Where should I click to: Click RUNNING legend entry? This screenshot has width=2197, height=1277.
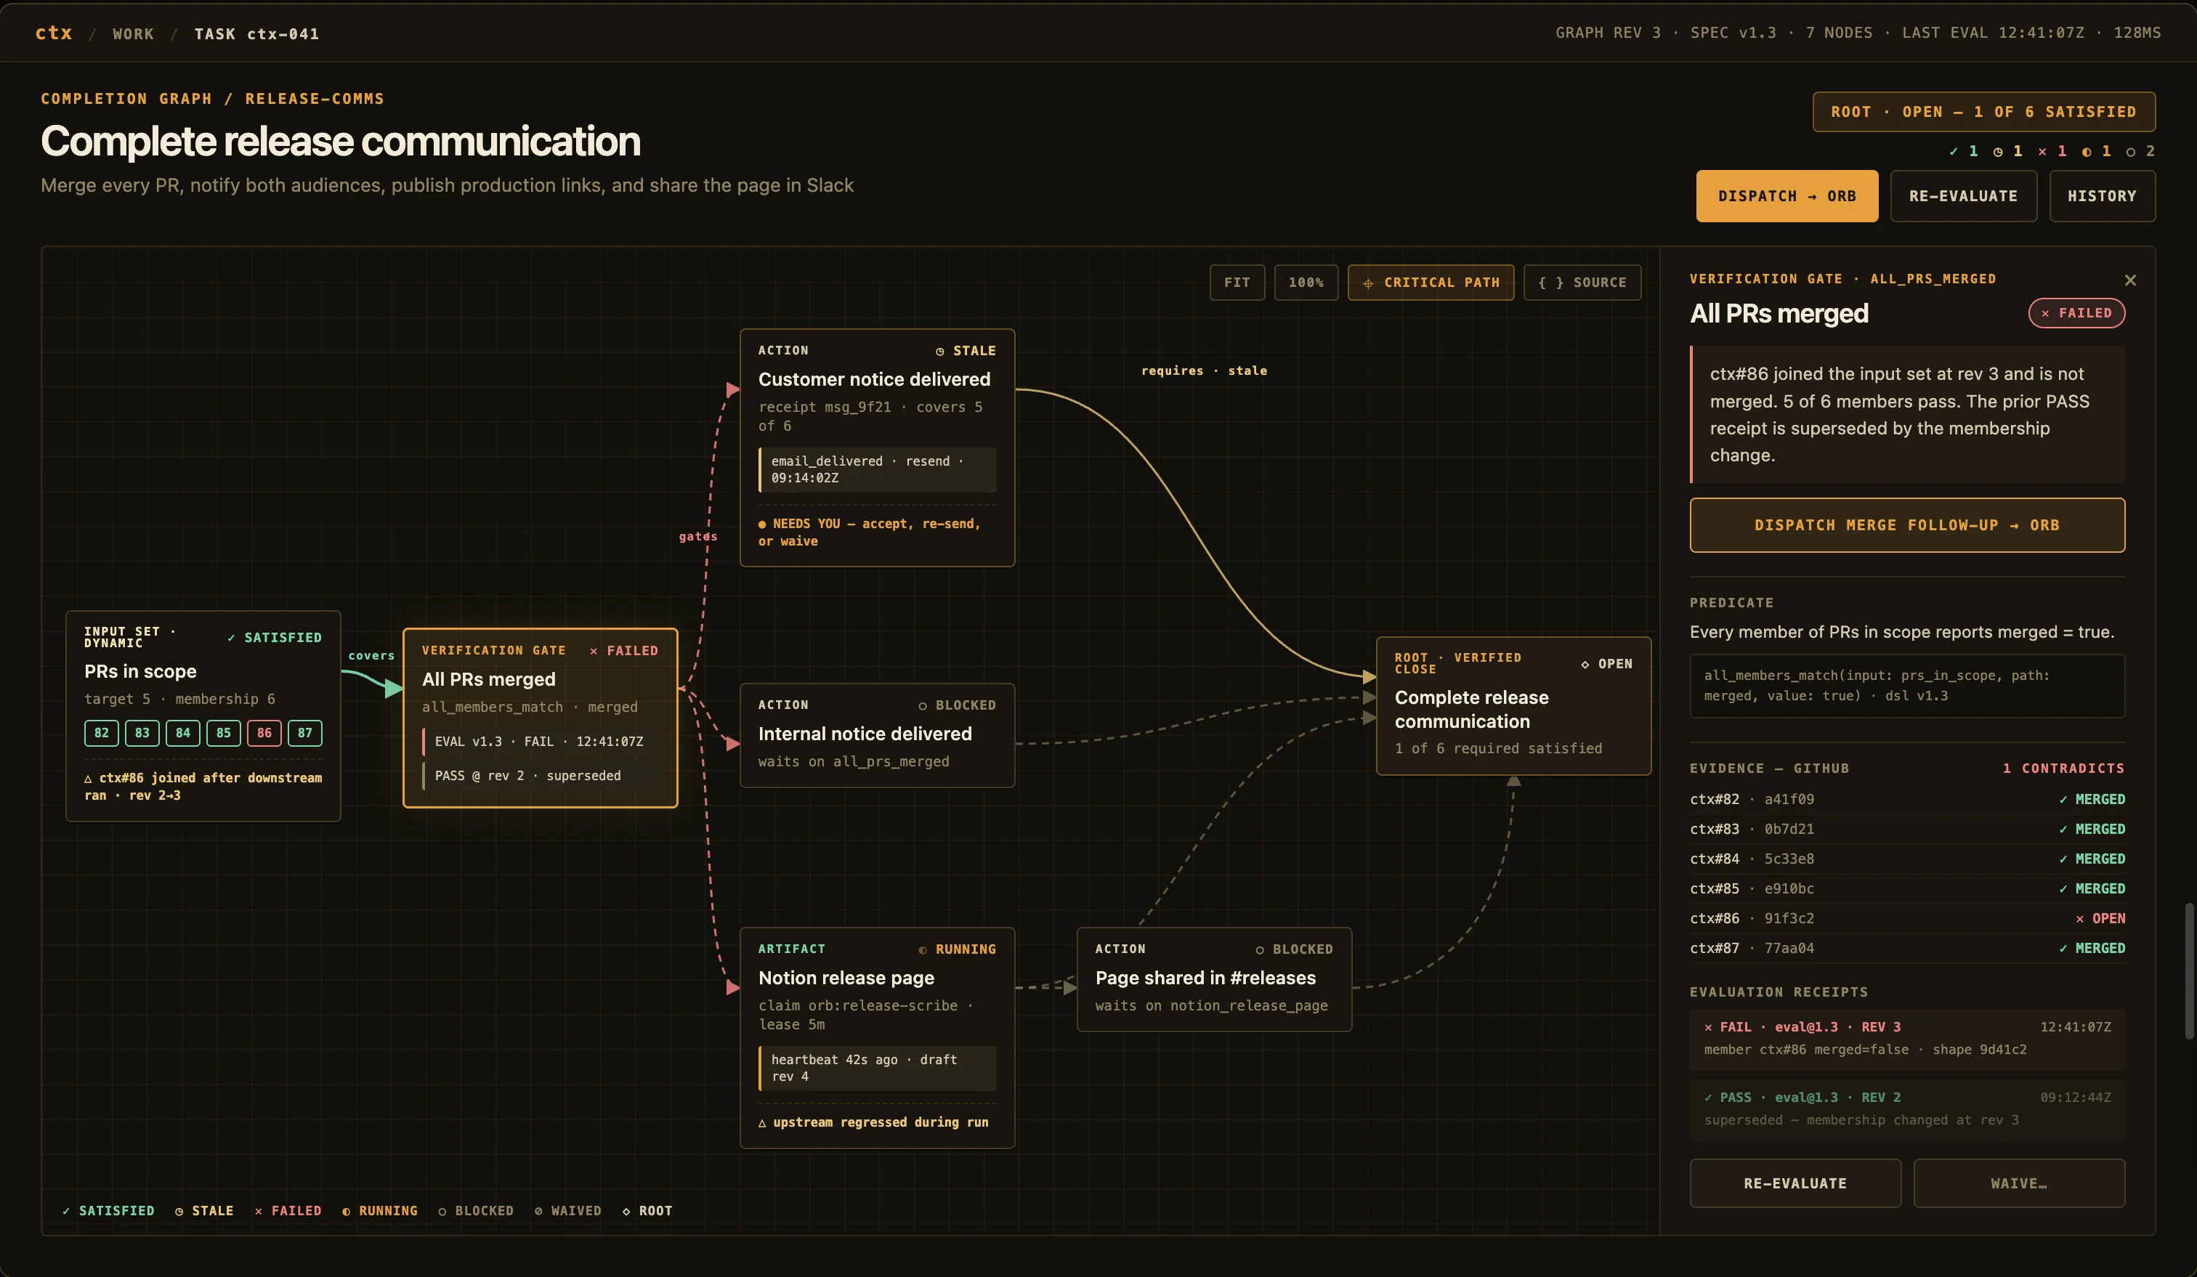tap(379, 1211)
